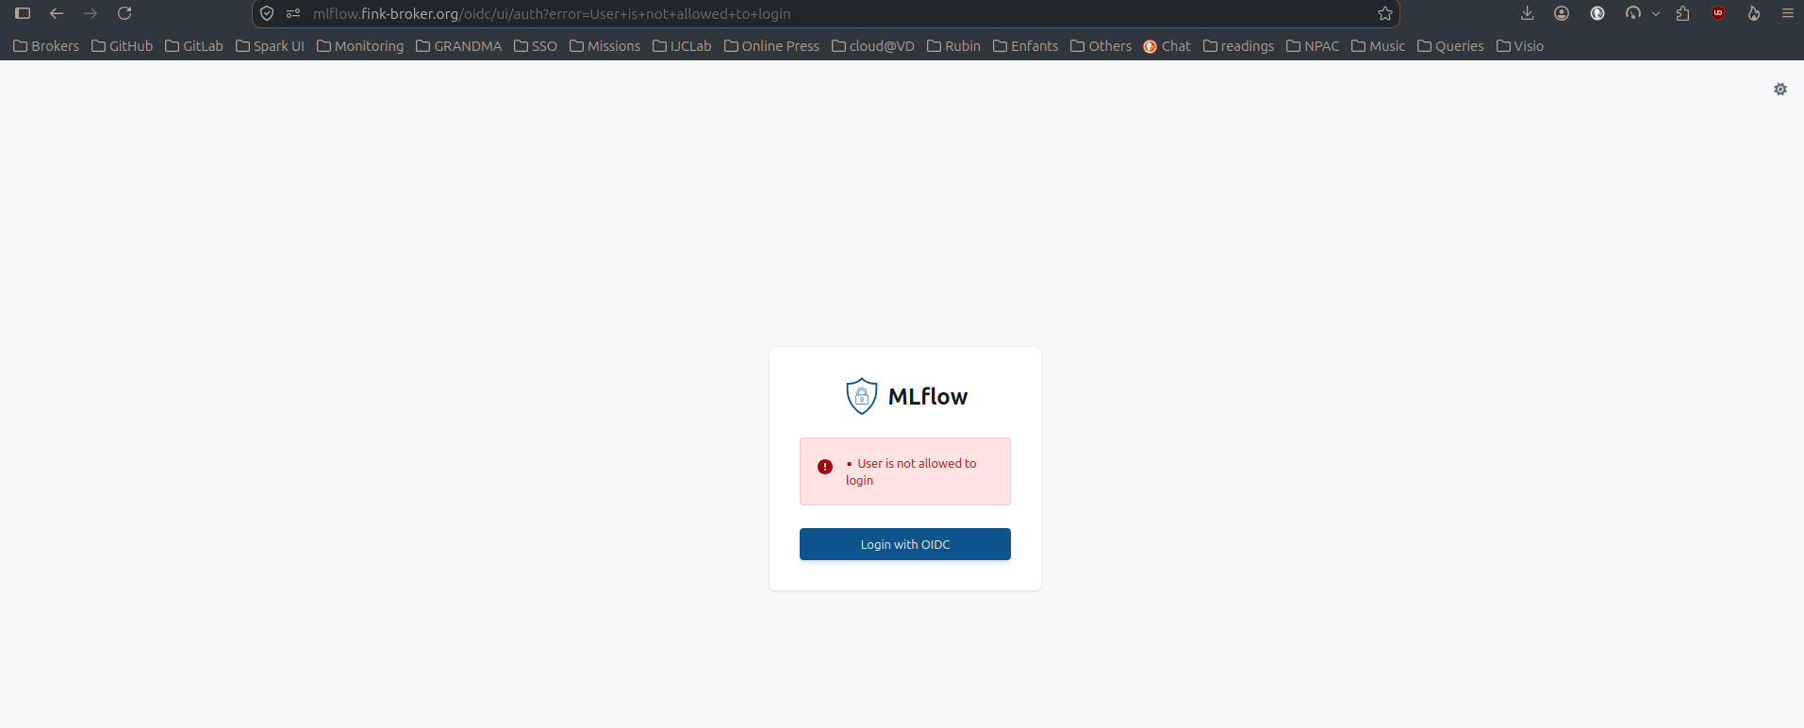Screen dimensions: 1804x728
Task: Click the flame extension icon
Action: coord(1753,13)
